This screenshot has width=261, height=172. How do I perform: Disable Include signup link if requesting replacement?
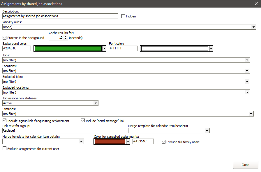pos(4,121)
